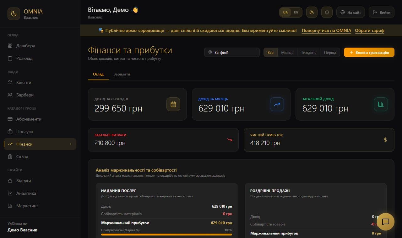Click the OMNIA moon logo icon
The image size is (402, 238).
(14, 14)
